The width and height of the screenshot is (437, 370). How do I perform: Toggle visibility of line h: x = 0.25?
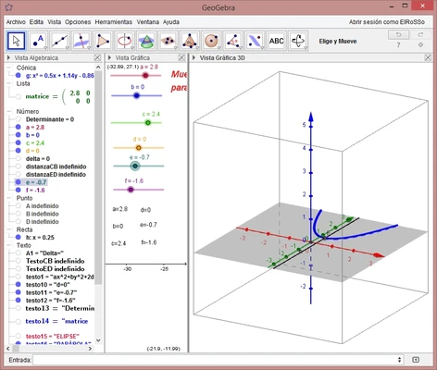point(19,237)
